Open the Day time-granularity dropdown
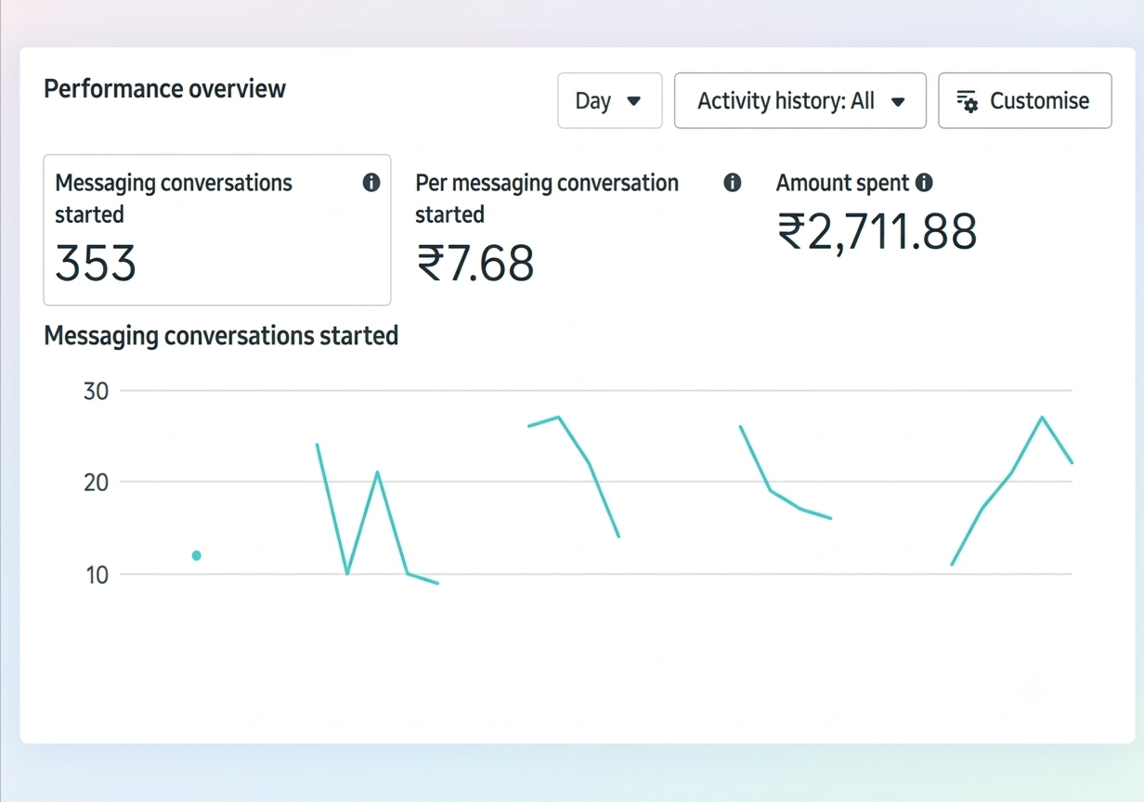Image resolution: width=1144 pixels, height=802 pixels. click(609, 100)
